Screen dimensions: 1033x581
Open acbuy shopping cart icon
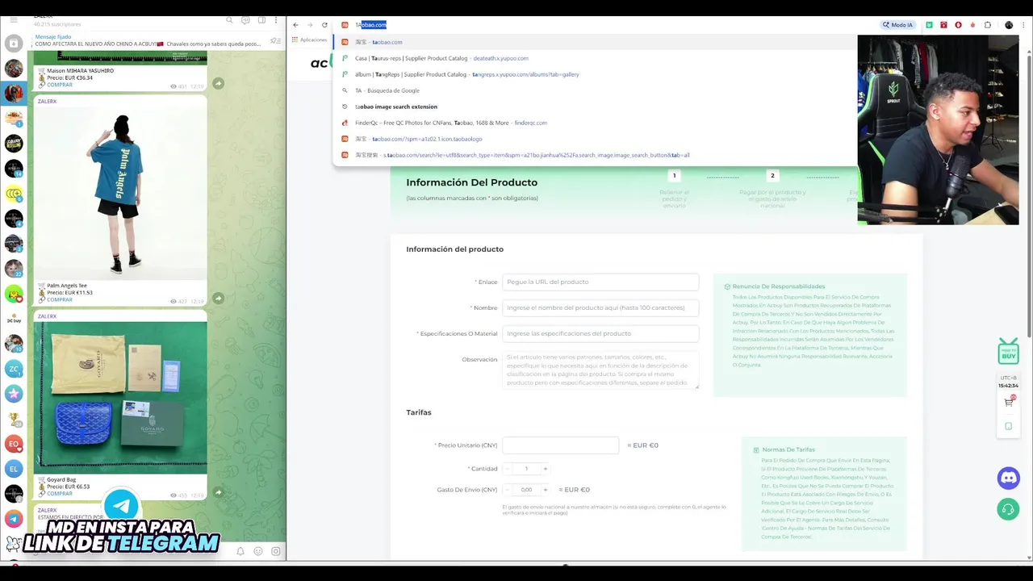coord(1009,401)
